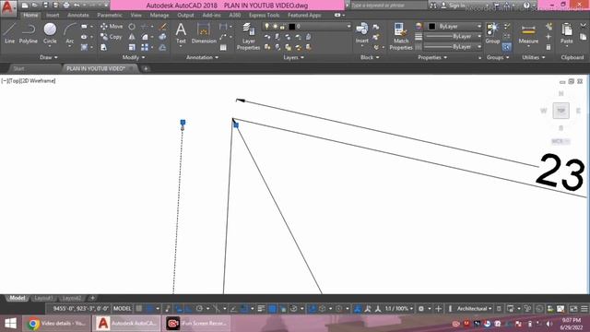Open the Layer Properties manager
This screenshot has width=590, height=332.
click(x=248, y=36)
